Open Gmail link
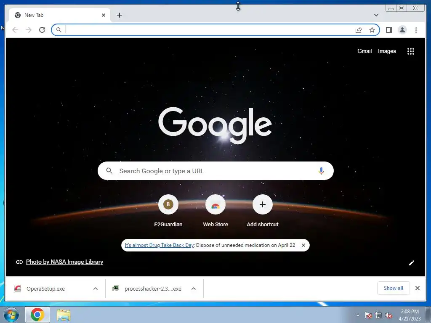The width and height of the screenshot is (431, 323). click(x=364, y=51)
